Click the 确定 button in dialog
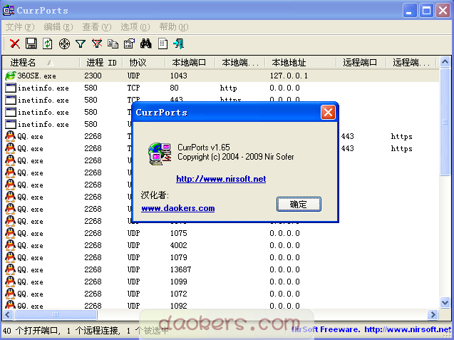Screen dimensions: 454x340 (x=299, y=205)
